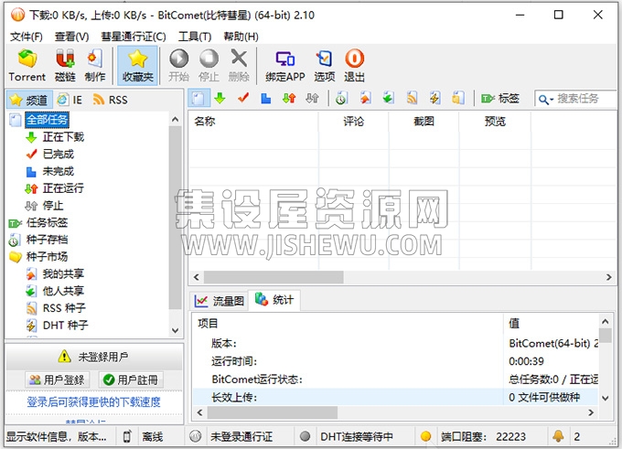Screen dimensions: 622x449
Task: Select 未完成 in sidebar tree
Action: pyautogui.click(x=59, y=171)
